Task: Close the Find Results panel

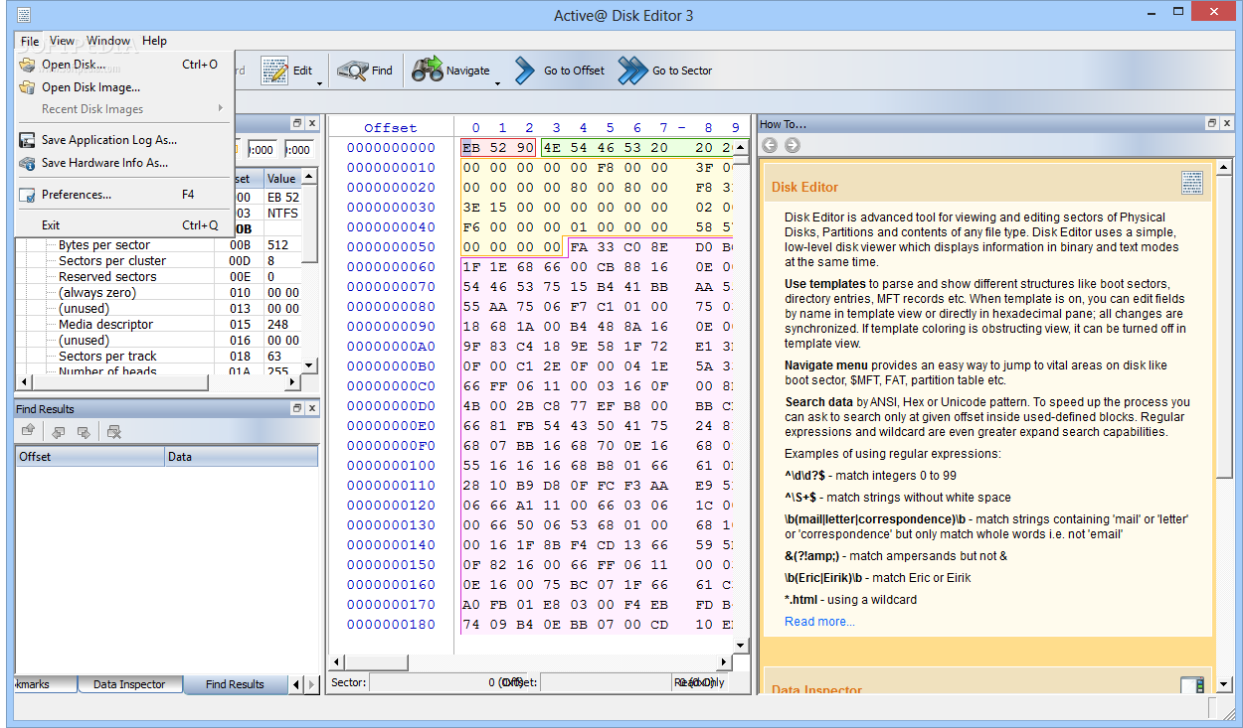Action: click(311, 409)
